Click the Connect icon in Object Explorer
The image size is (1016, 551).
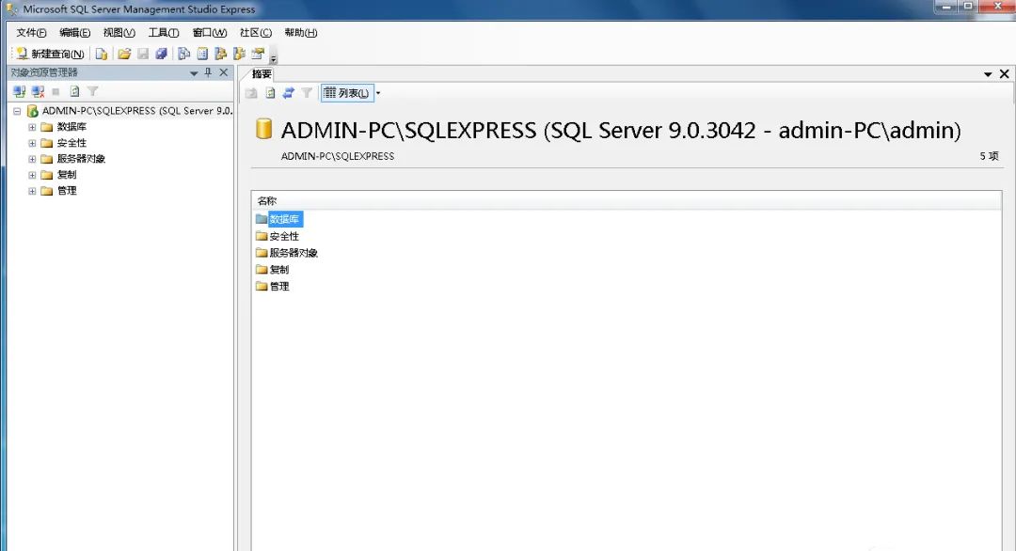(x=20, y=91)
